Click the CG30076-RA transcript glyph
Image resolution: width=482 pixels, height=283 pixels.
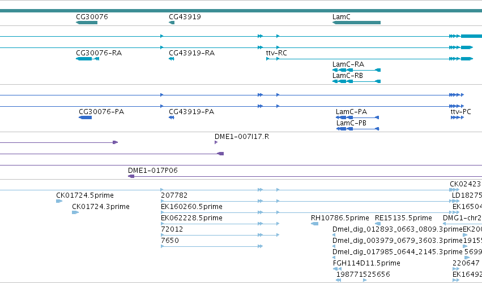pos(88,59)
